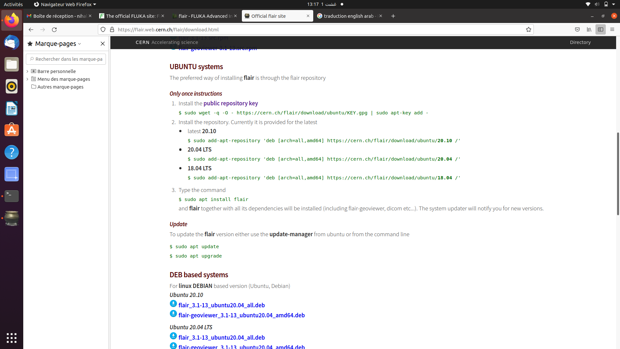This screenshot has height=349, width=620.
Task: Download flair_3.1-13 deb under Ubuntu 20.04 LTS
Action: pyautogui.click(x=173, y=336)
